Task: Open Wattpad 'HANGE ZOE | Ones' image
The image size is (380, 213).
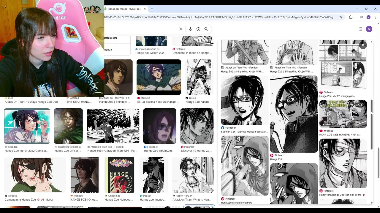Action: point(85,175)
